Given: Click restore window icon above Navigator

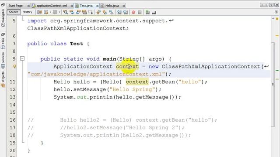Looking at the screenshot, I should pyautogui.click(x=3, y=5).
